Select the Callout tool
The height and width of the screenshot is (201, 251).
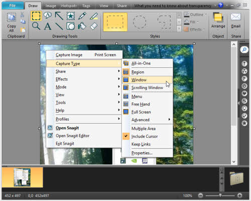tap(48, 16)
